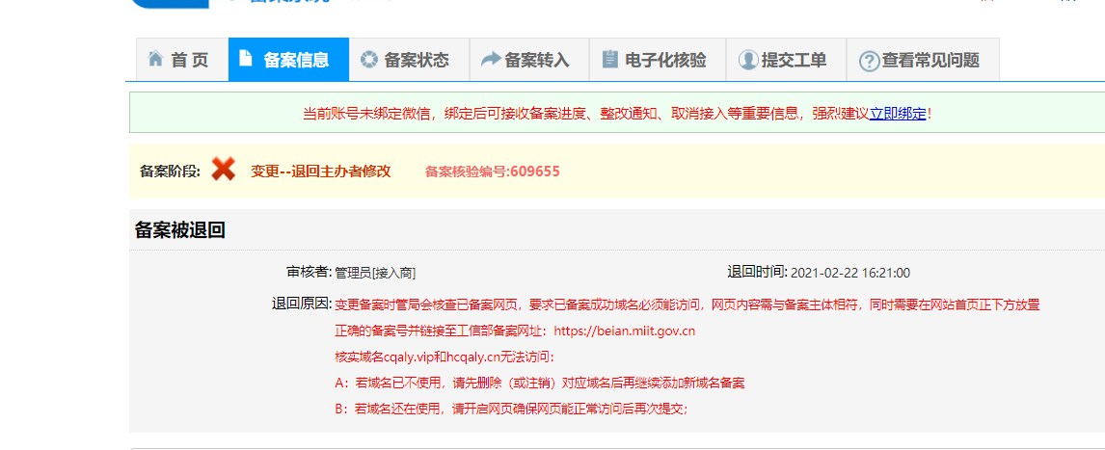Click the 立即绑定 link in the notice
The width and height of the screenshot is (1105, 450).
point(898,114)
